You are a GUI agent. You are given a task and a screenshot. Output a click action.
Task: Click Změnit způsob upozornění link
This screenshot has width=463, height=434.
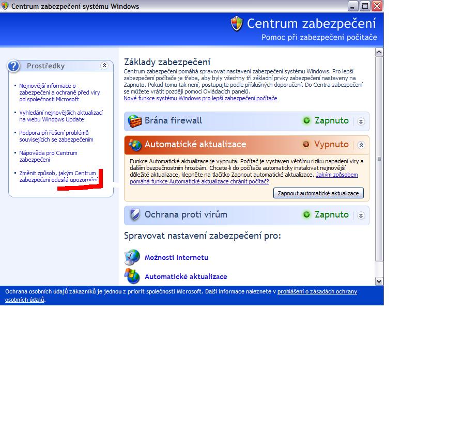point(58,176)
